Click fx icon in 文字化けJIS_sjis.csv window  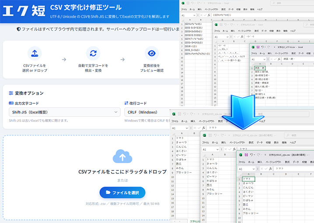coord(204,128)
